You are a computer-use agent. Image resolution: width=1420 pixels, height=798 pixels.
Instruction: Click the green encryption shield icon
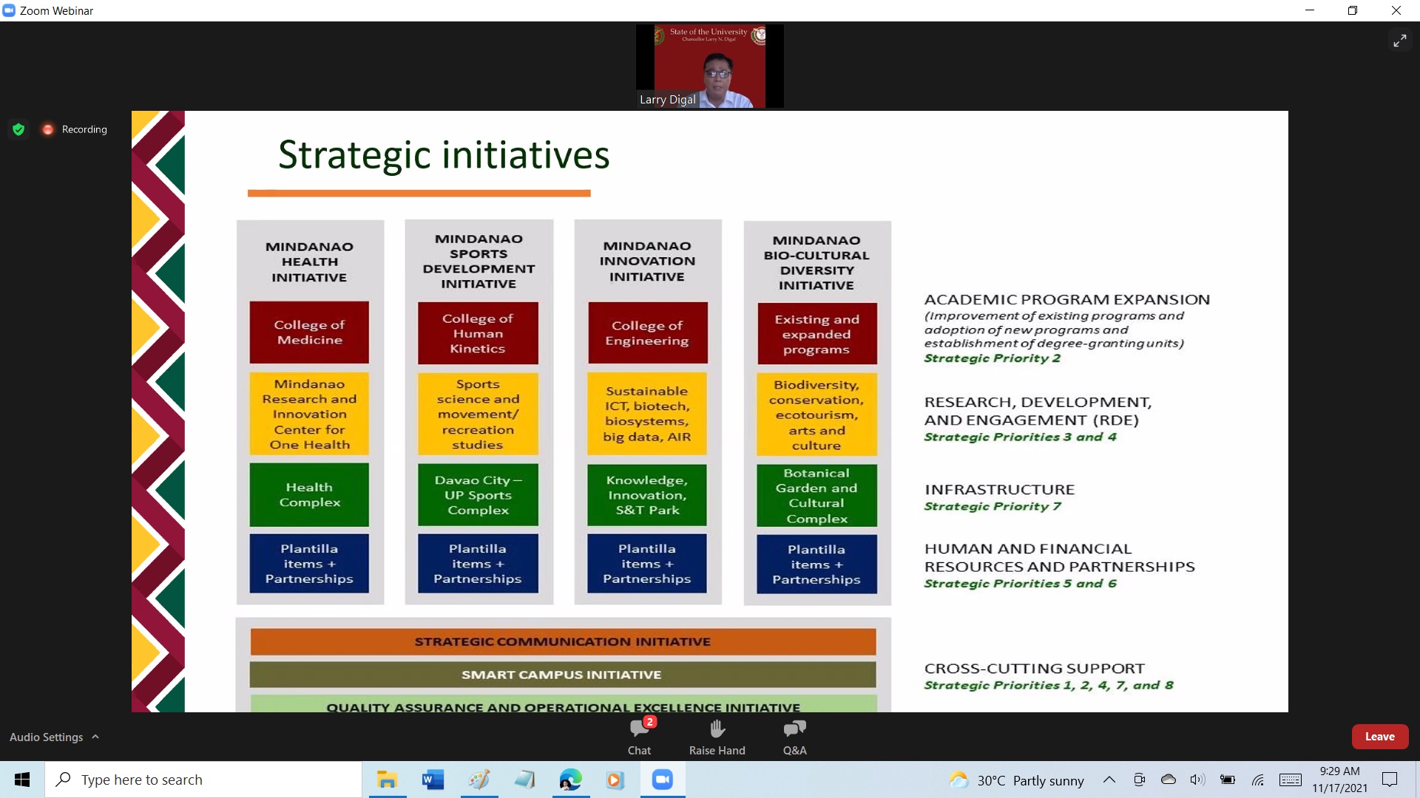coord(18,129)
